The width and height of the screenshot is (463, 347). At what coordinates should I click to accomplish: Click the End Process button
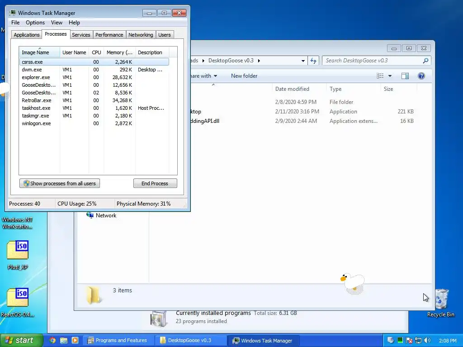point(155,183)
